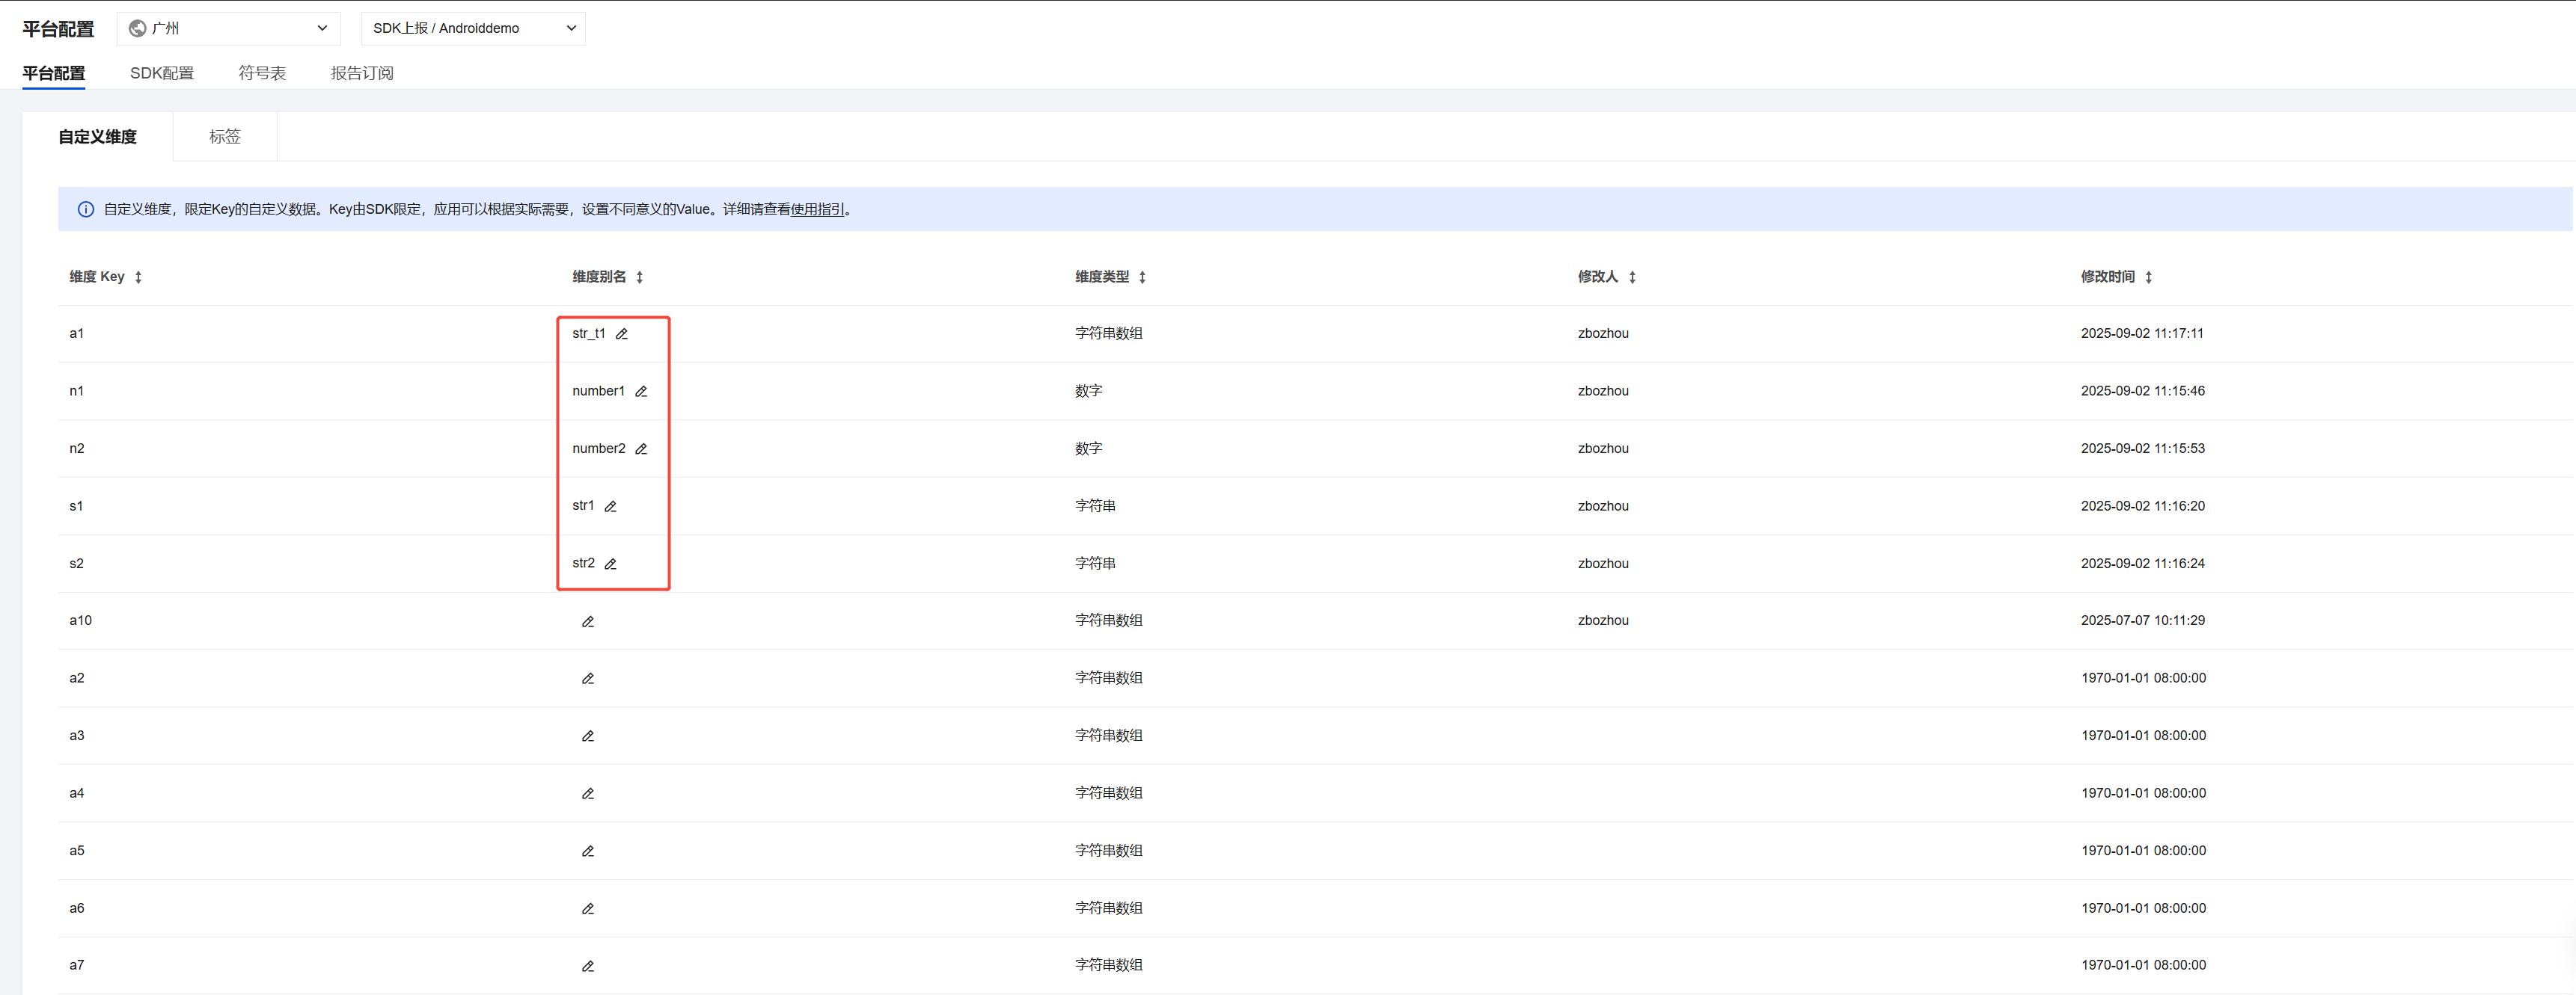Edit alias str_t1 for key a1
Viewport: 2576px width, 995px height.
coord(621,333)
